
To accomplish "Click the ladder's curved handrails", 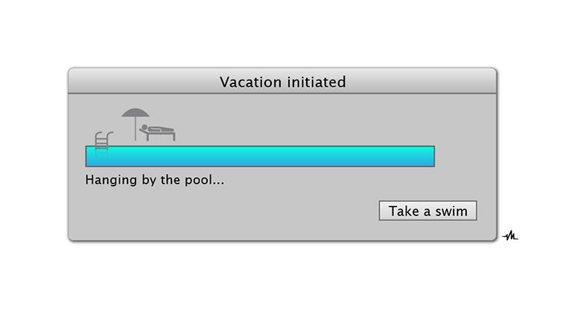I will 103,134.
